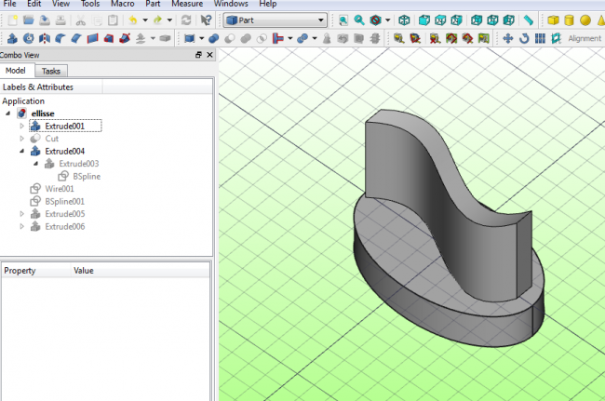The image size is (605, 401).
Task: Expand the Extrude005 tree node
Action: 22,213
